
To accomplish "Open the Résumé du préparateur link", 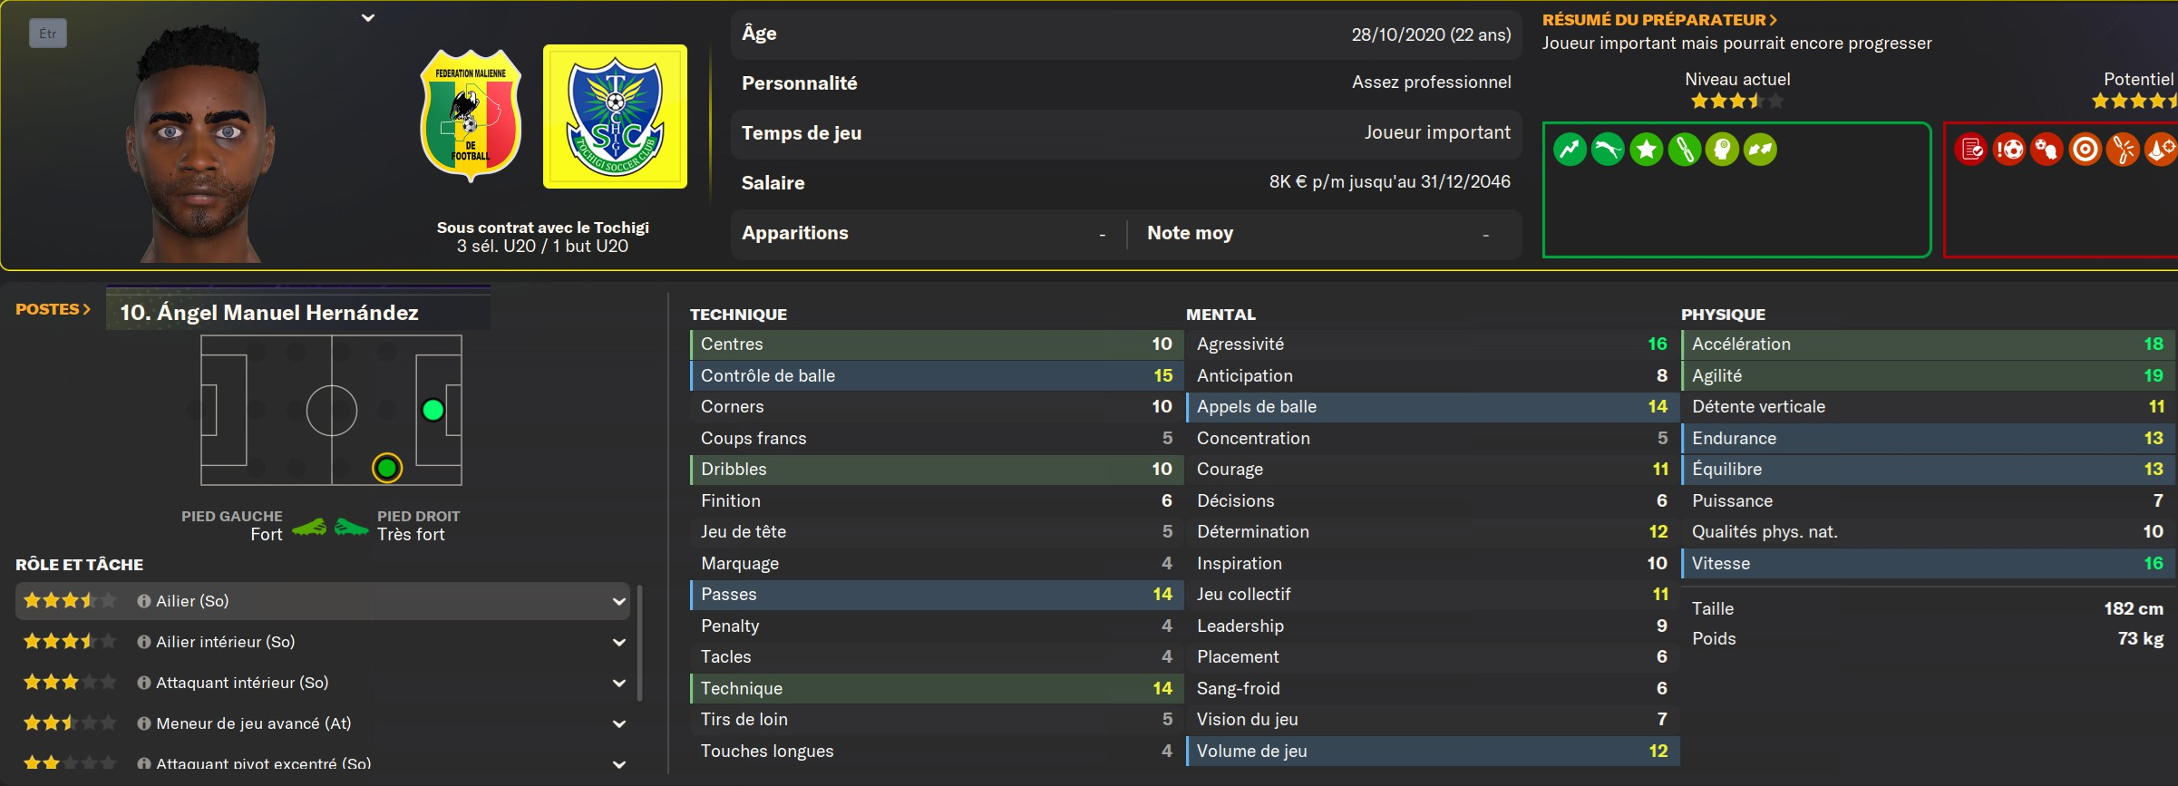I will coord(1659,20).
